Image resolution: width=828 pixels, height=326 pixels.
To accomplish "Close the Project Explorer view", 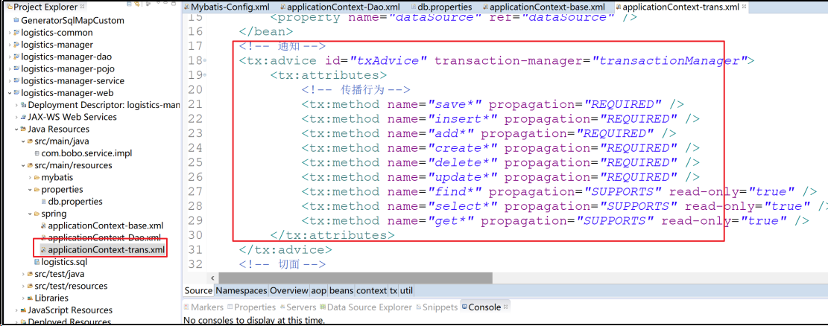I will [82, 7].
